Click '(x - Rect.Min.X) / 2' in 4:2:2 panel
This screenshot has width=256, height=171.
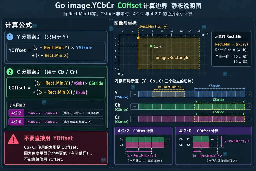[141, 156]
